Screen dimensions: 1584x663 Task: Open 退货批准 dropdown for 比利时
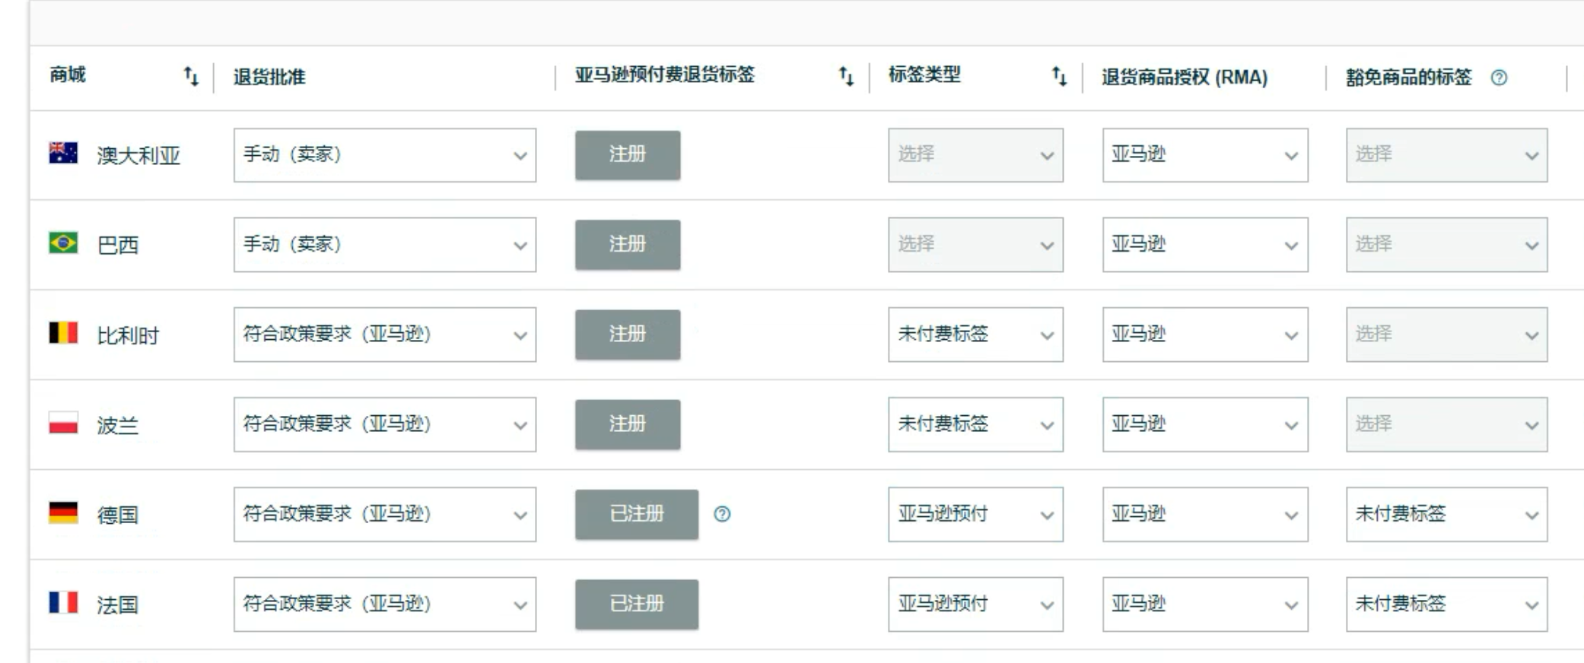385,335
